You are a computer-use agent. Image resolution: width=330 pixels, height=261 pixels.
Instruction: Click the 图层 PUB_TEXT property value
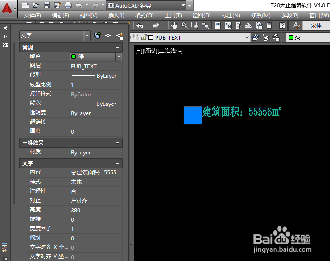[96, 66]
